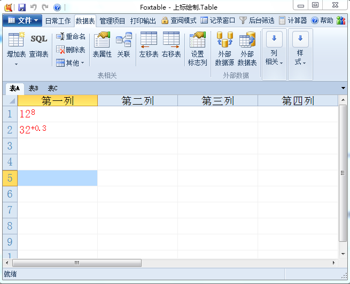Click vertical scrollbar up arrow

tap(343, 100)
